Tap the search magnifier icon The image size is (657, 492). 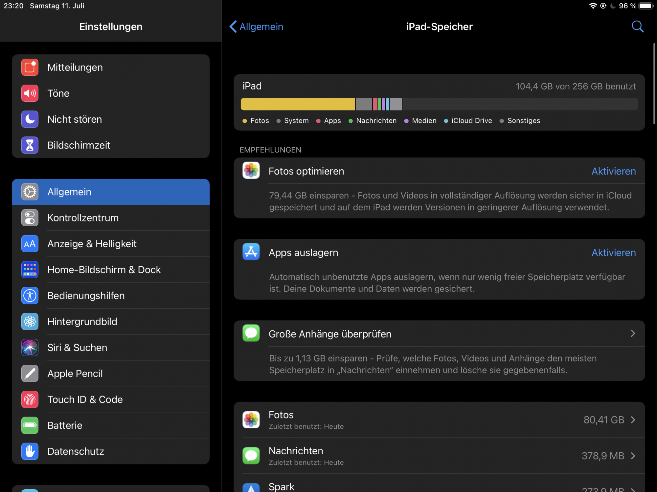[637, 27]
